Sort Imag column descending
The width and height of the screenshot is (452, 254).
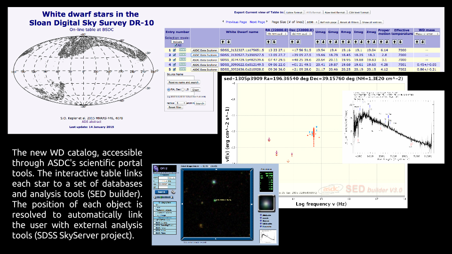tap(361, 42)
